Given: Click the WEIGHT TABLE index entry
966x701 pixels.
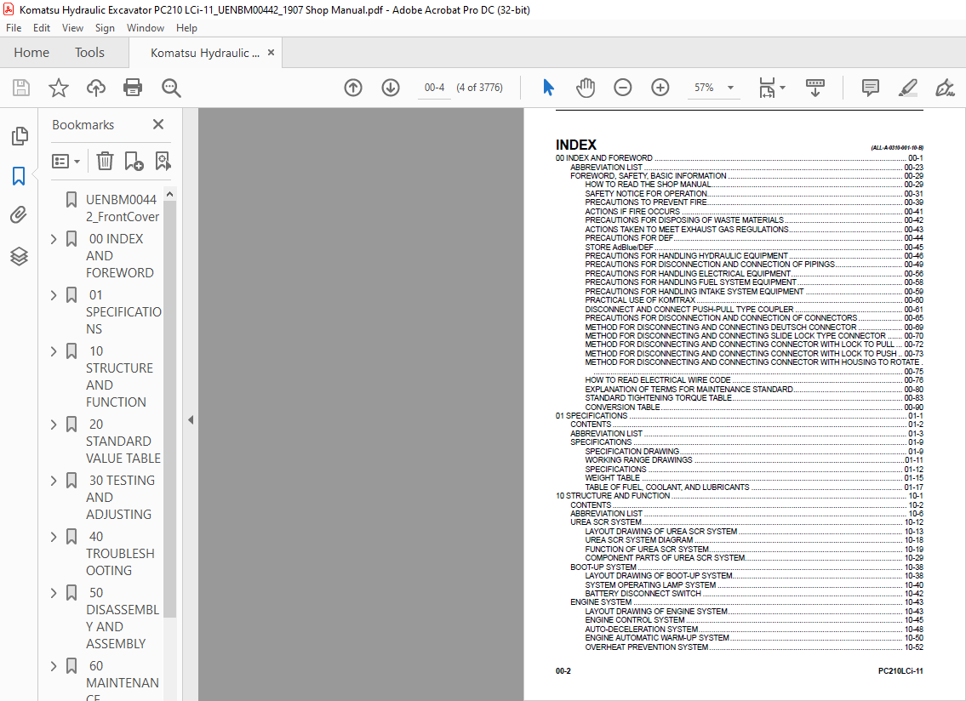Looking at the screenshot, I should [613, 477].
